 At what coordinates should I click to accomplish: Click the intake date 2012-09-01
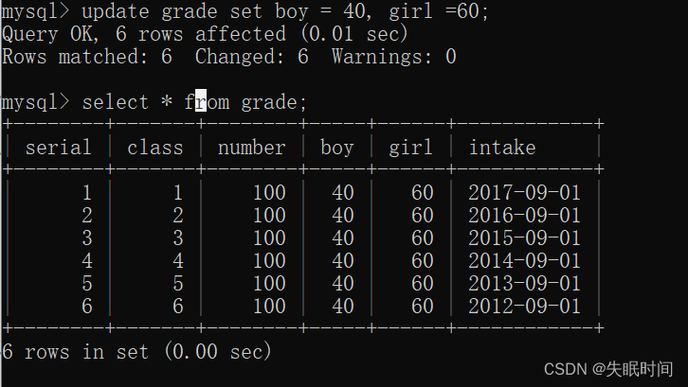point(524,307)
